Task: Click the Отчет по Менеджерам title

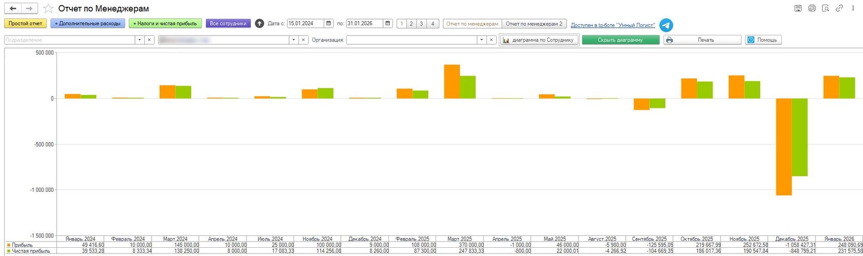Action: (x=104, y=9)
